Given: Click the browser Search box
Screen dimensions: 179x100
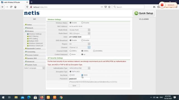Looking at the screenshot, I should pos(128,7).
